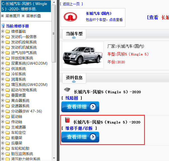Click the folder icon of 冷却系统
169x161 pixels.
pyautogui.click(x=8, y=74)
